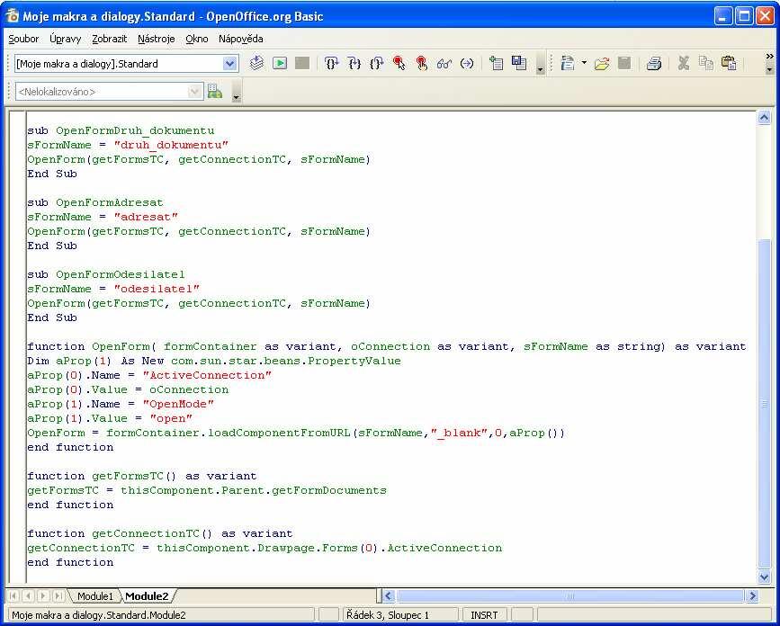Click the Compile icon in the macro toolbar
780x626 pixels.
pos(256,63)
